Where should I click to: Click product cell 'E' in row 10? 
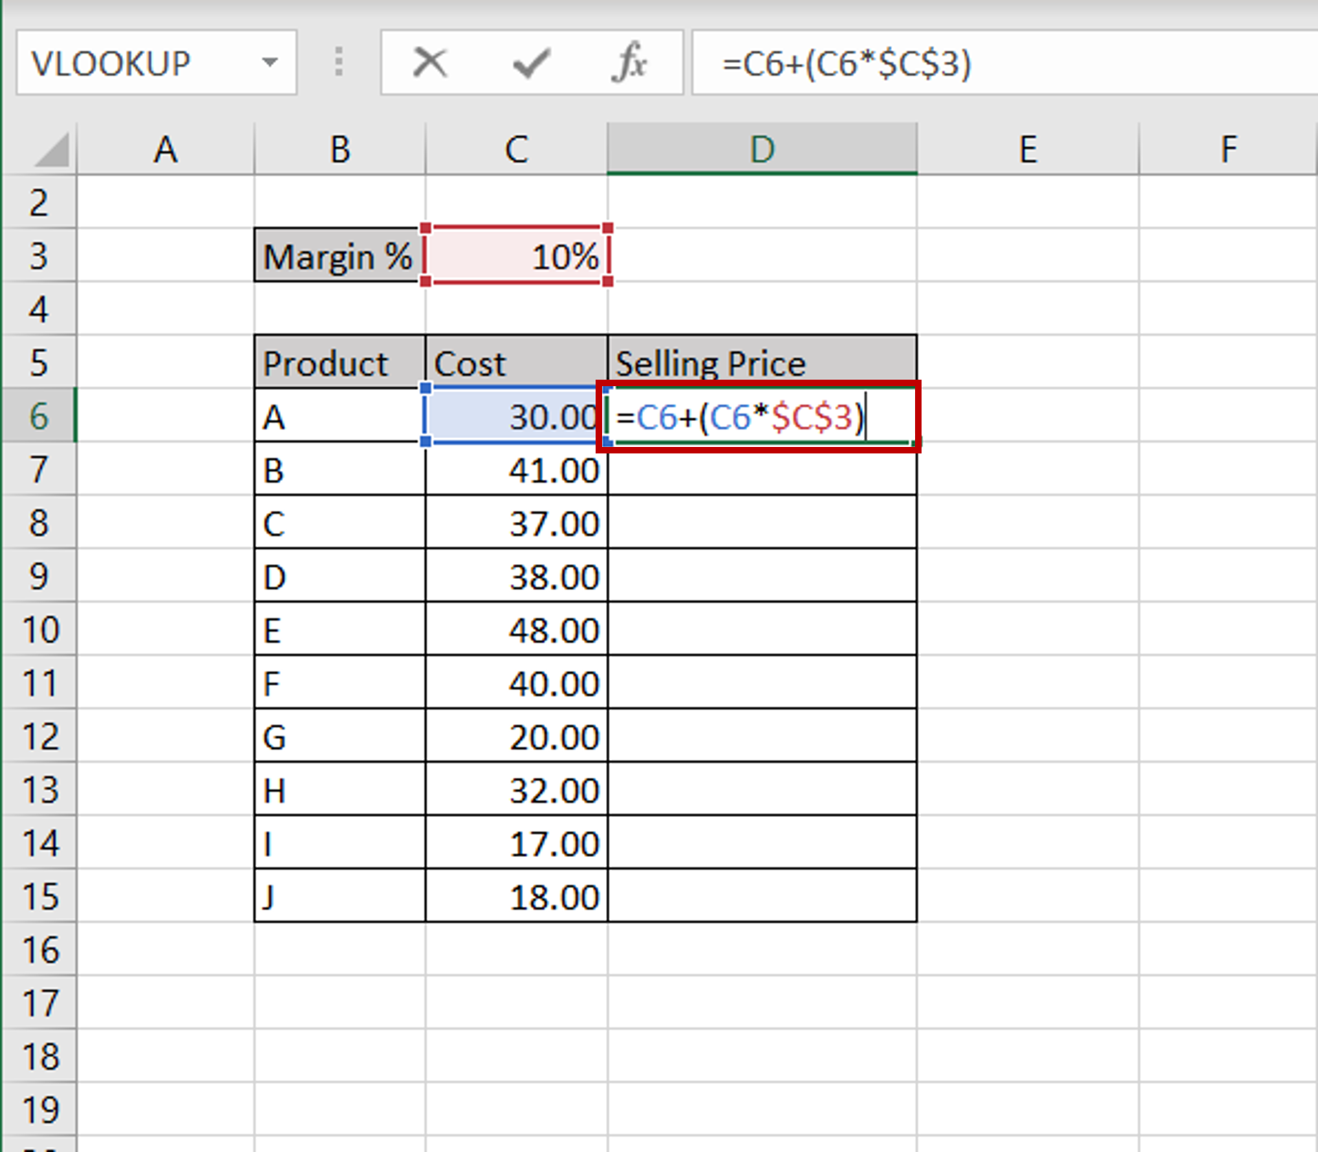[340, 629]
